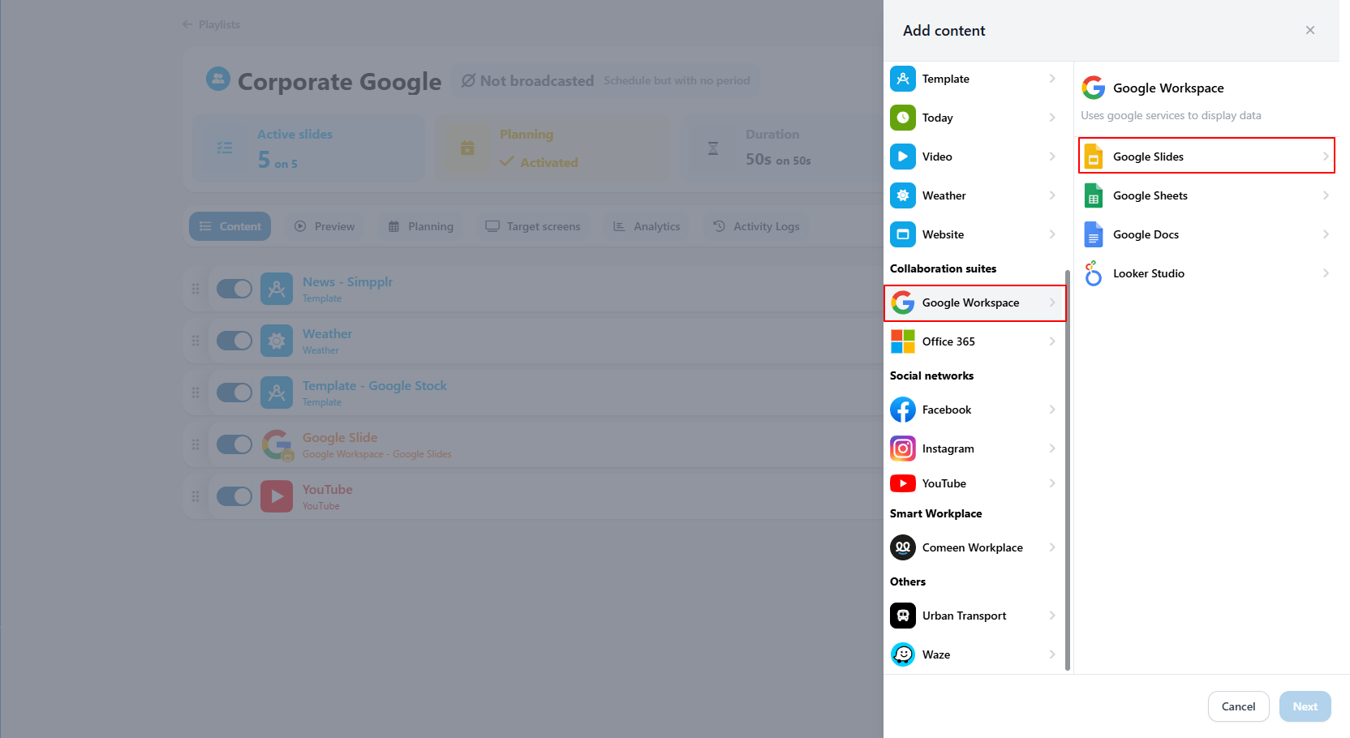Click the blue Google Docs icon
This screenshot has width=1350, height=738.
tap(1094, 234)
